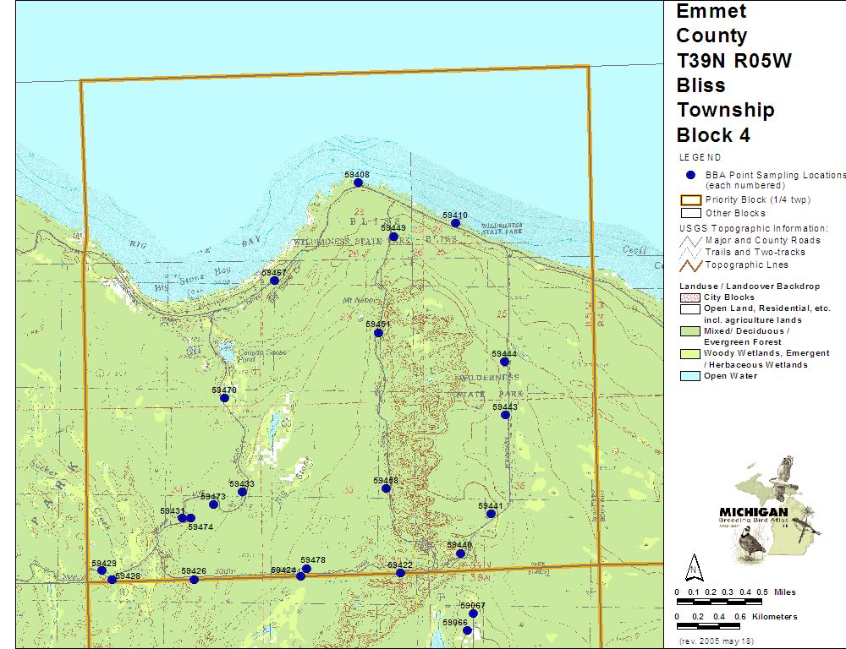Image resolution: width=846 pixels, height=649 pixels.
Task: Click sampling point 59408 on the shoreline
Action: coord(358,183)
